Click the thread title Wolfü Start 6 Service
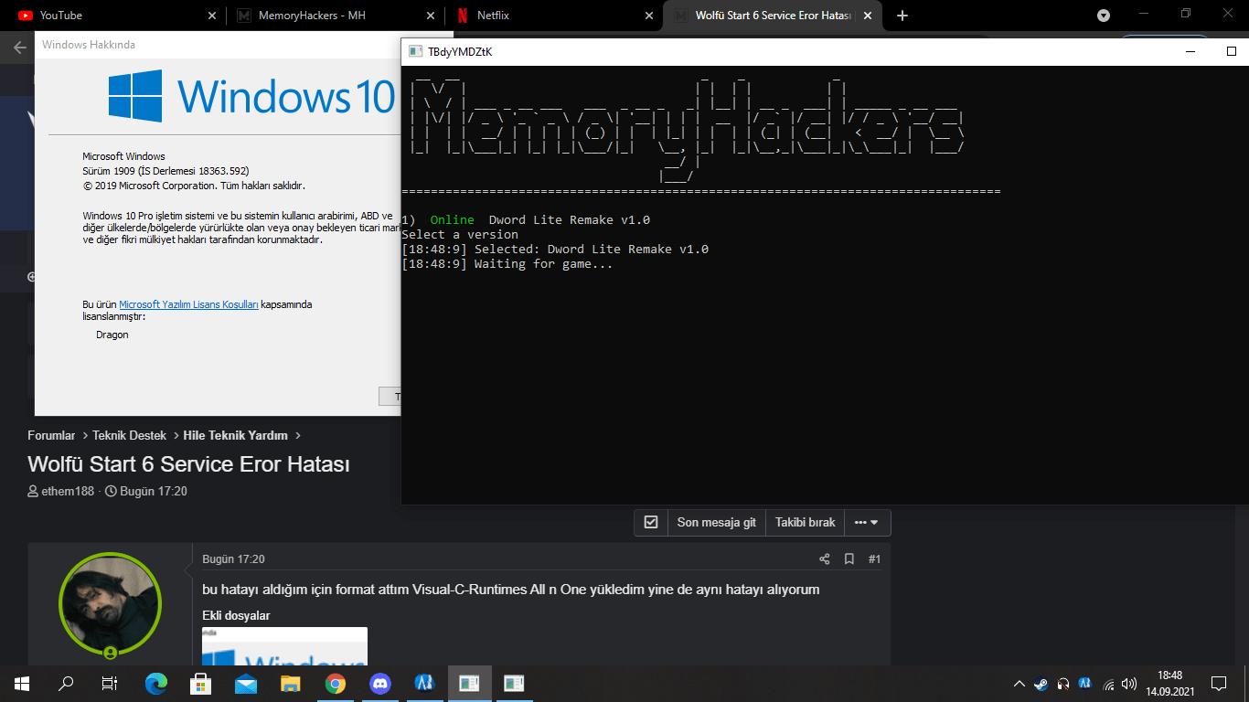Screen dimensions: 1249x702 pos(188,464)
